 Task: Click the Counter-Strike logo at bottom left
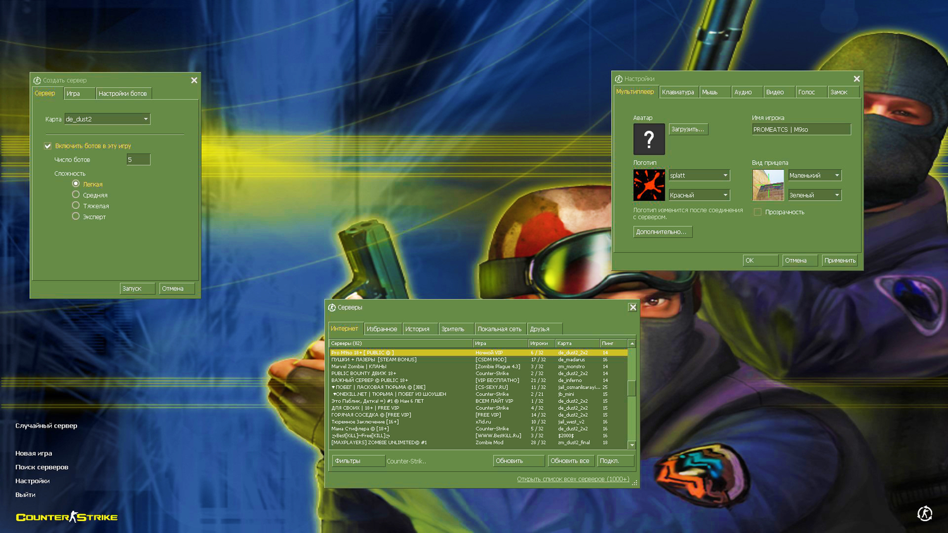(67, 517)
